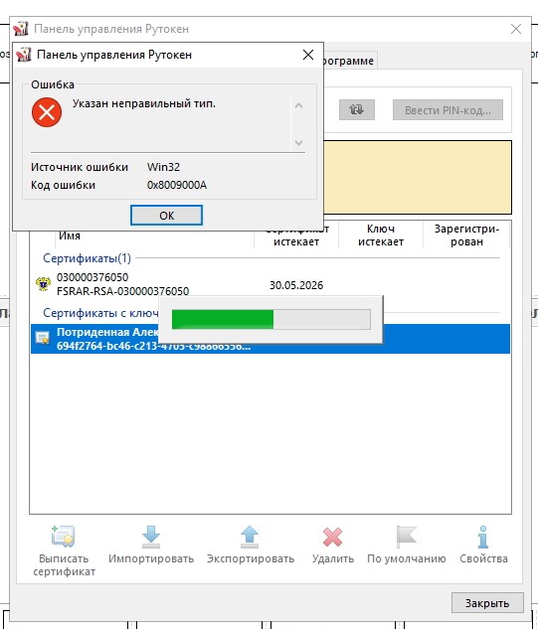Click the По умолчанию flag icon
Viewport: 538px width, 629px height.
tap(407, 537)
